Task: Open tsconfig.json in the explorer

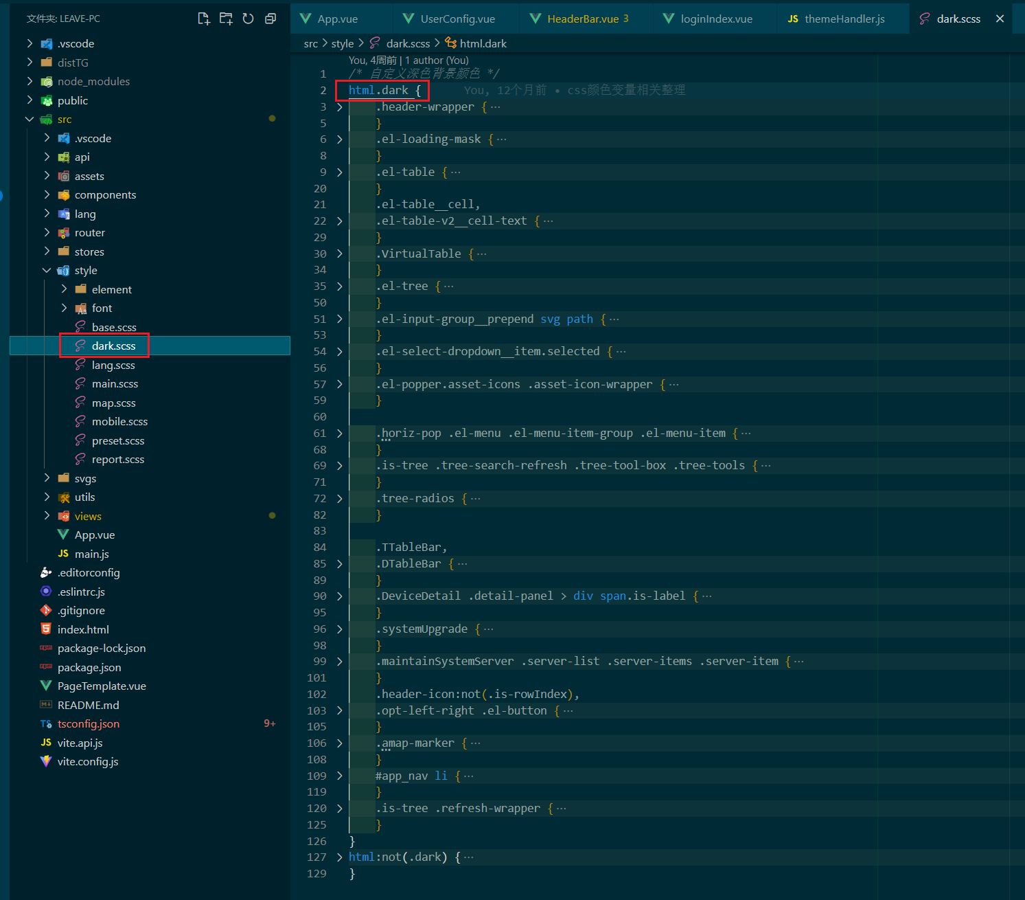Action: tap(89, 724)
